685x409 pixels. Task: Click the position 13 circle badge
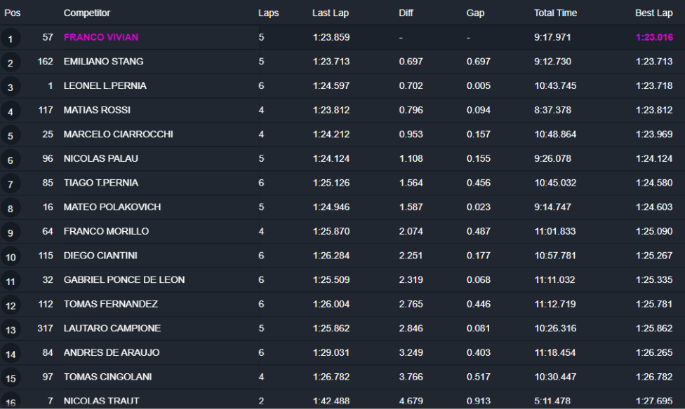point(10,330)
